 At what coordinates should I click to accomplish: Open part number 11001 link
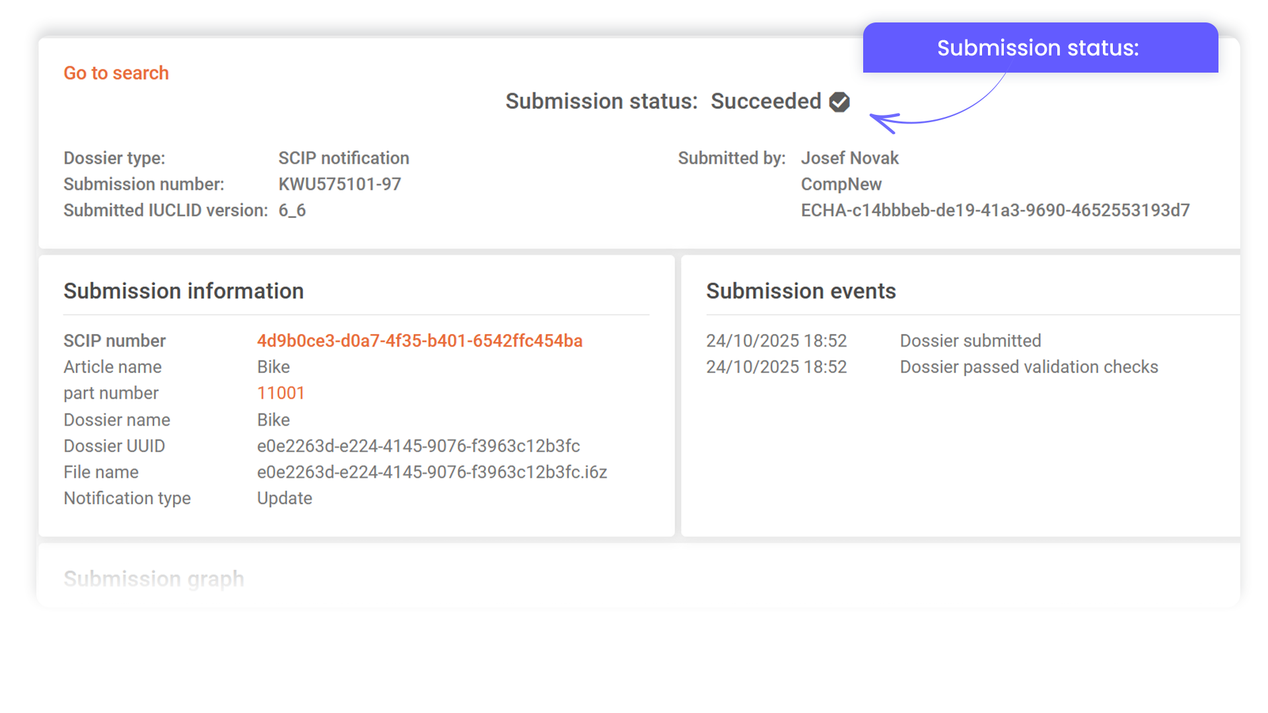pos(281,393)
